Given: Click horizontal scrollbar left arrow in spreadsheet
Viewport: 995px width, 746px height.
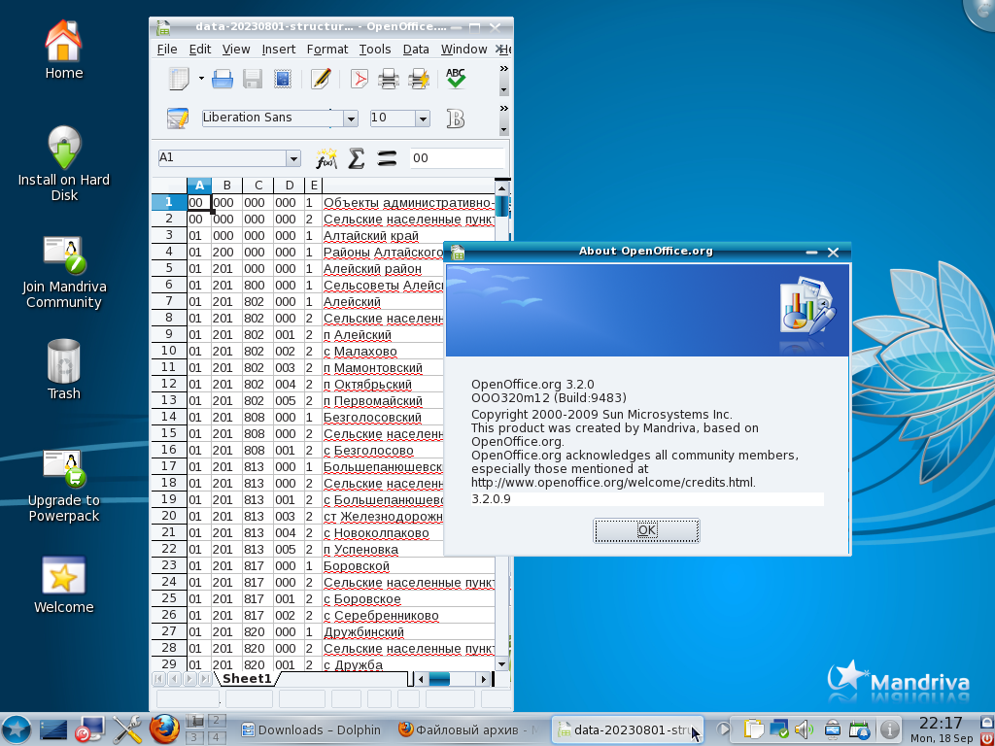Looking at the screenshot, I should [420, 679].
